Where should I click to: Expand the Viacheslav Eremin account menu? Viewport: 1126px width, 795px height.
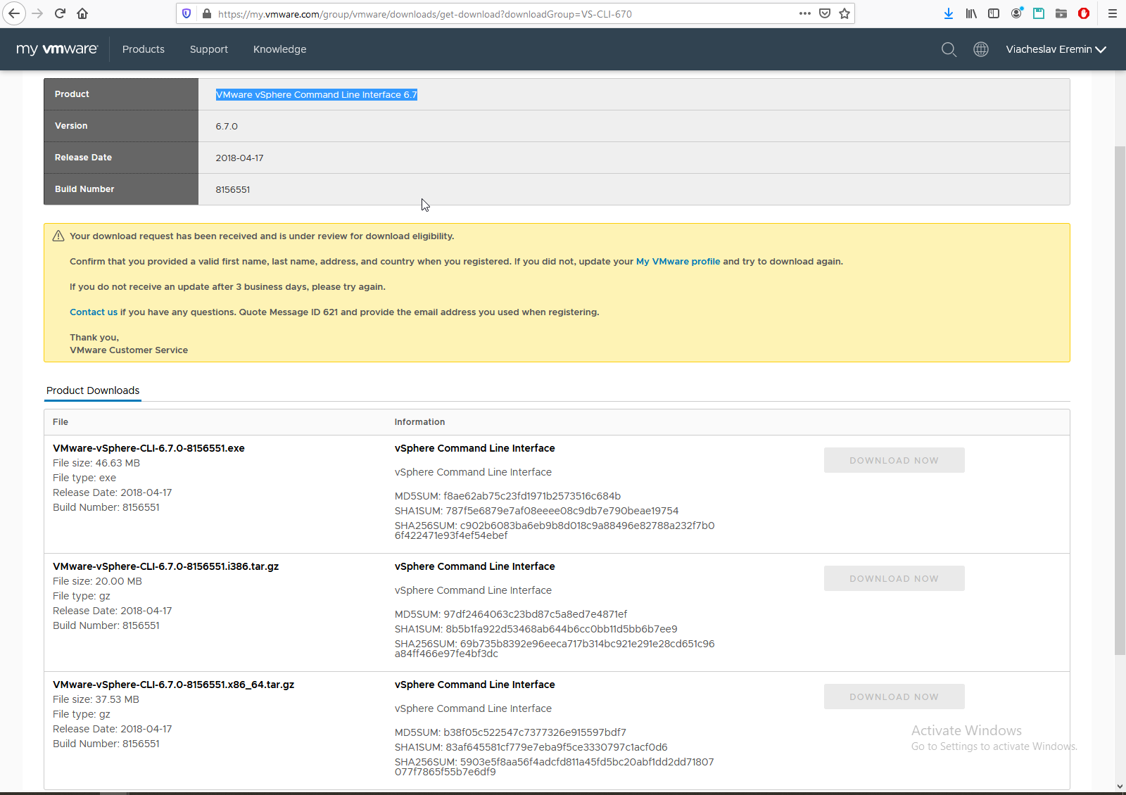click(1056, 49)
